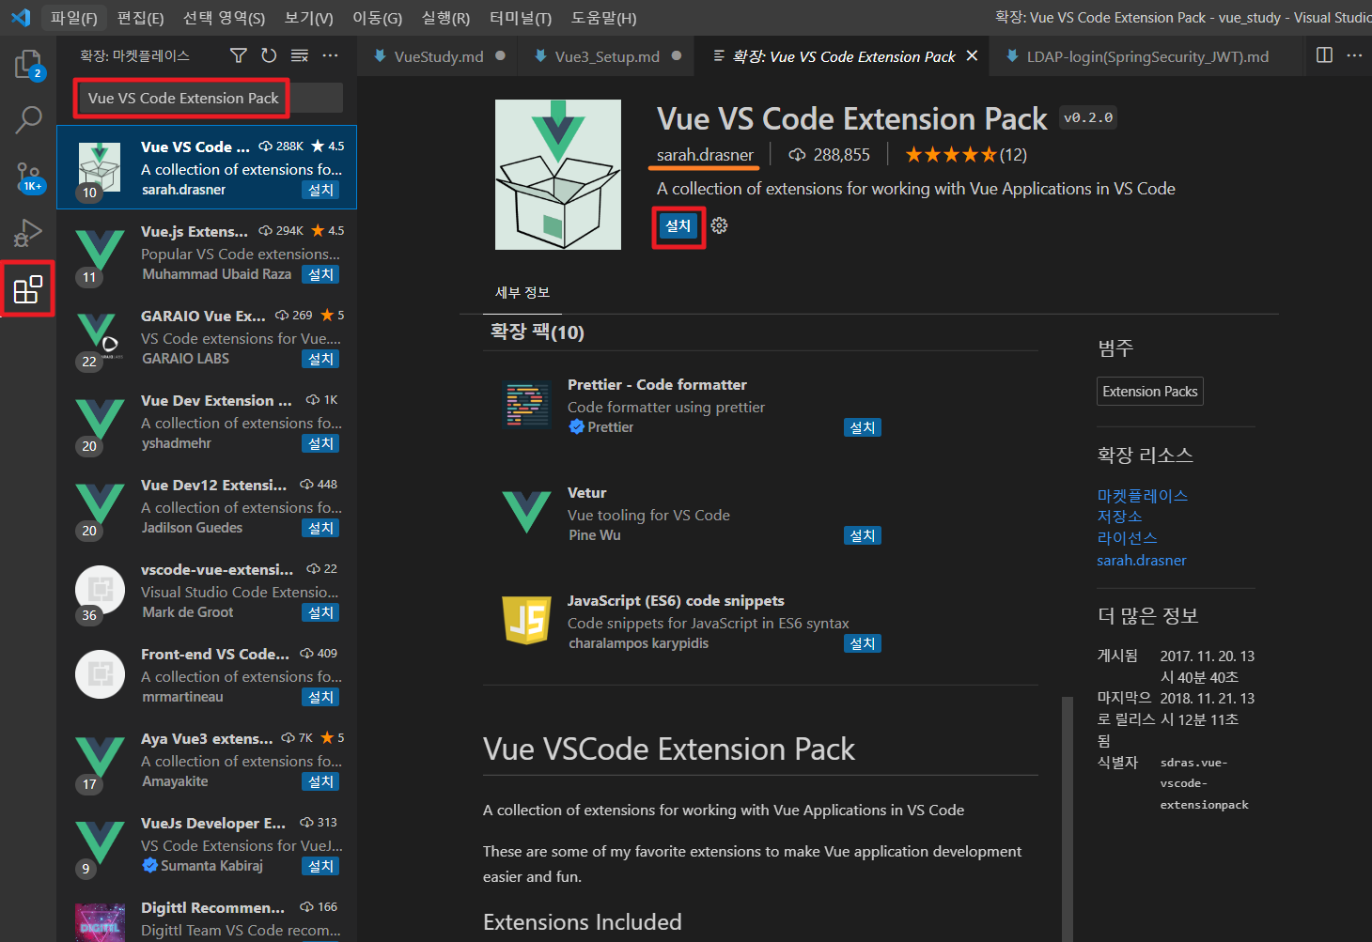Image resolution: width=1372 pixels, height=942 pixels.
Task: Click the filter extensions funnel icon
Action: [239, 56]
